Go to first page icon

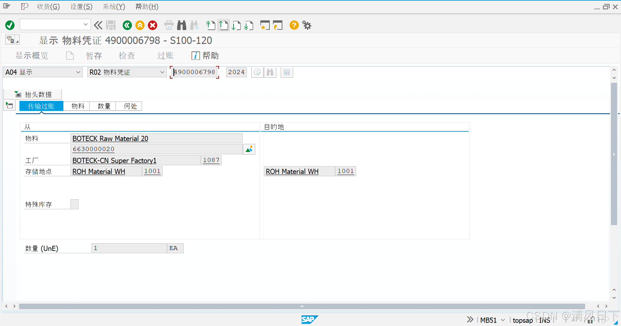[x=211, y=25]
